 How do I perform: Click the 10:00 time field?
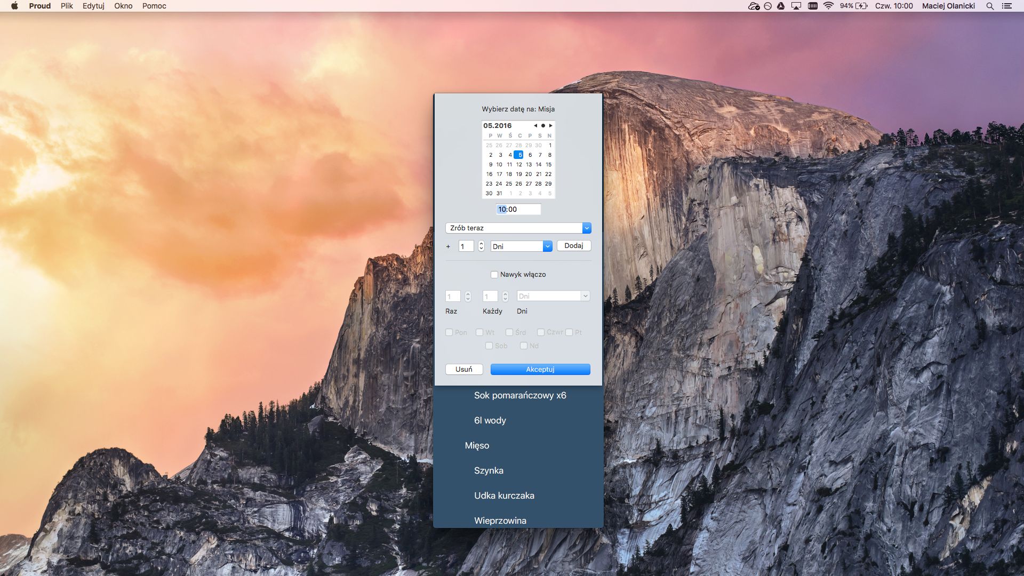point(518,210)
